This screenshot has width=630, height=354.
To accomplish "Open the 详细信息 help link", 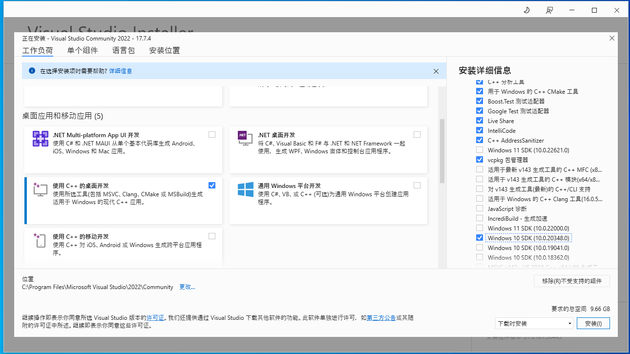I will (x=121, y=71).
